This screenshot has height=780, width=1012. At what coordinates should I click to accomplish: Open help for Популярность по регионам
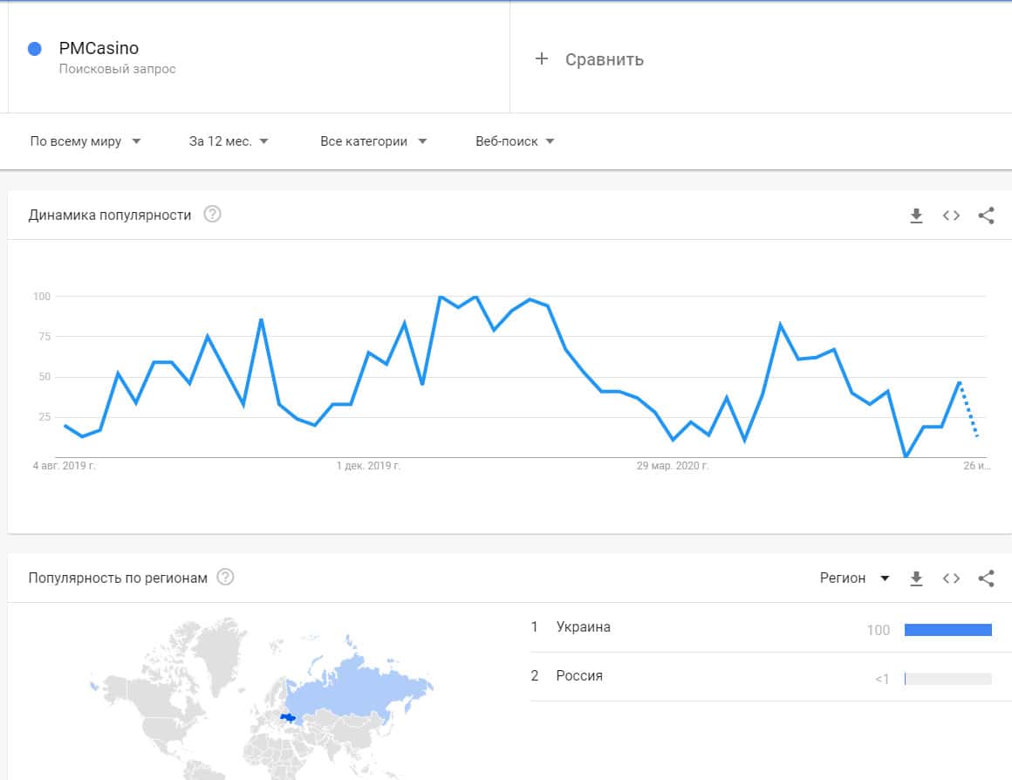point(225,578)
